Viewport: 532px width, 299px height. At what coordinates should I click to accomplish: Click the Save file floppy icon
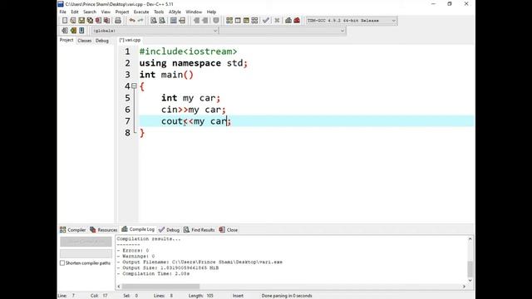point(81,21)
